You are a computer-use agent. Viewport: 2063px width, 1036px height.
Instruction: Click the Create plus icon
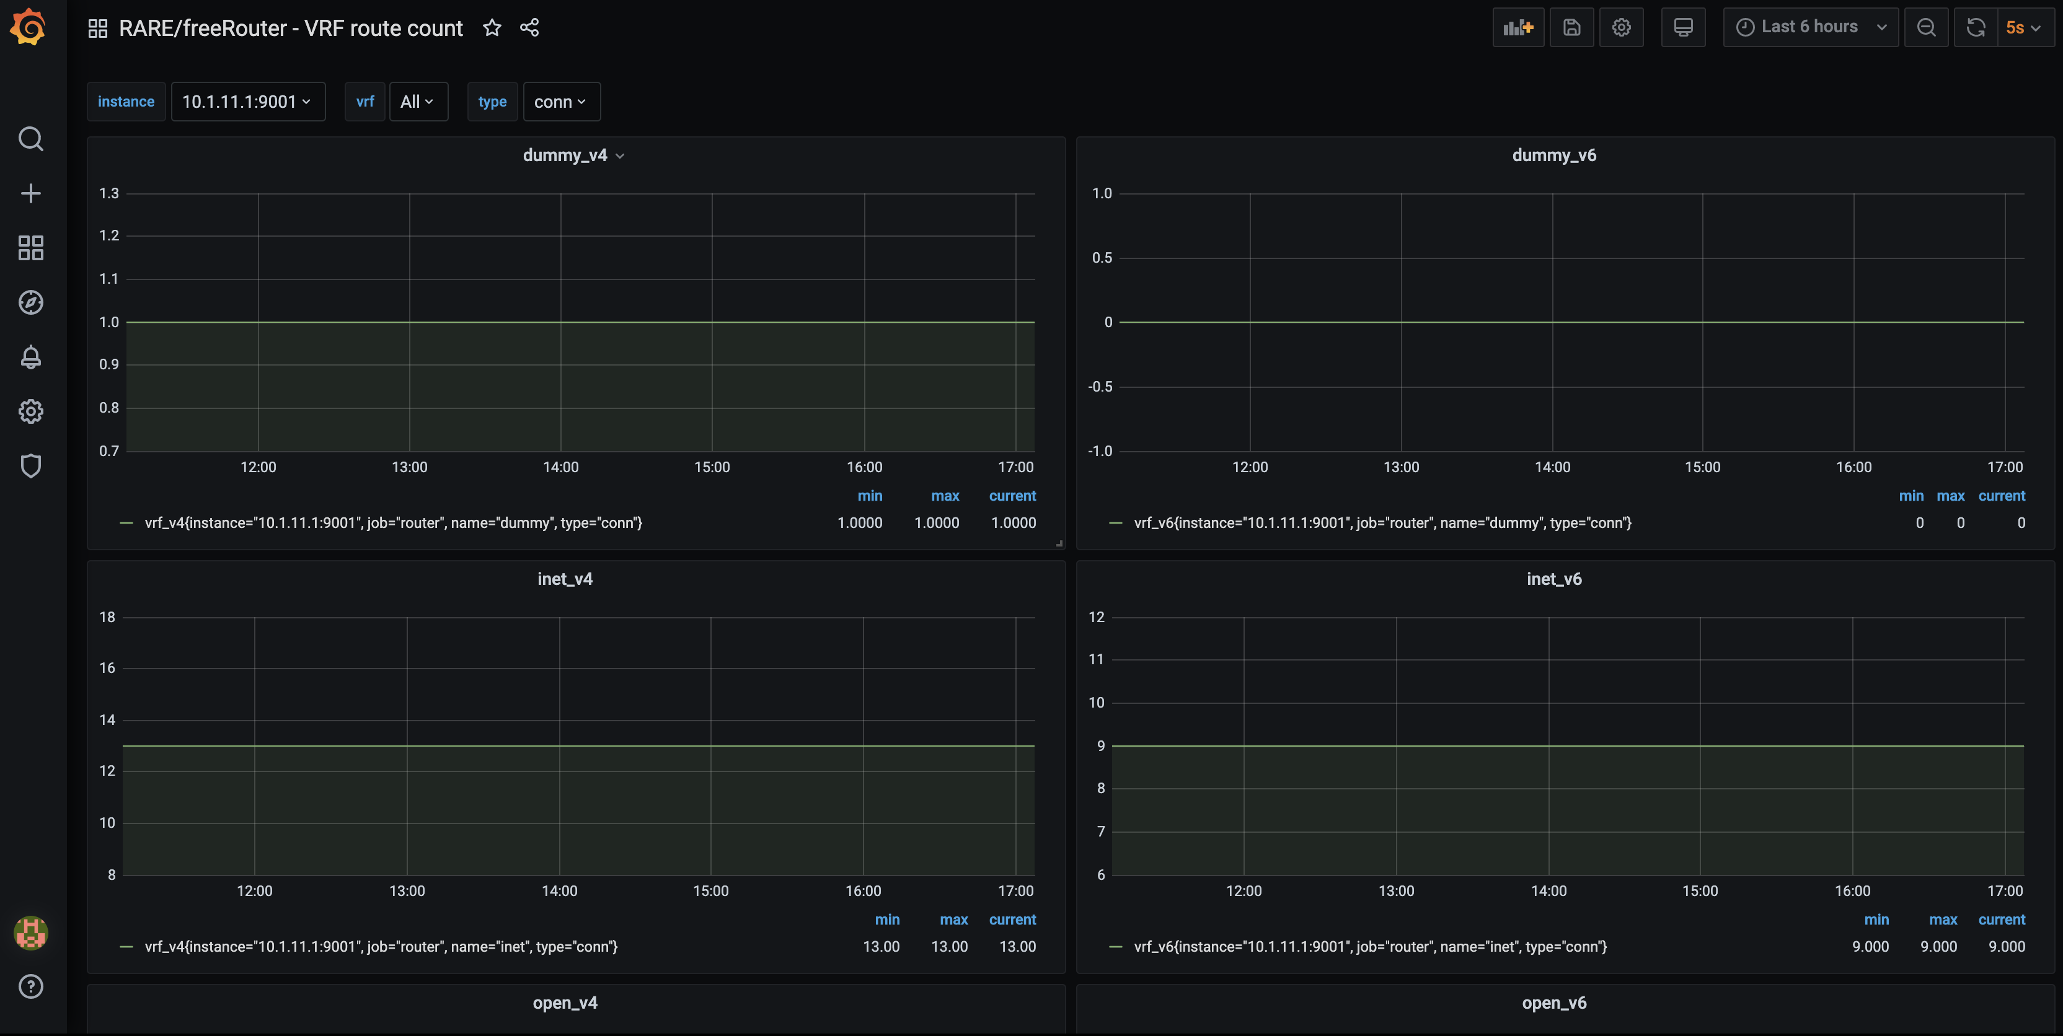point(30,194)
